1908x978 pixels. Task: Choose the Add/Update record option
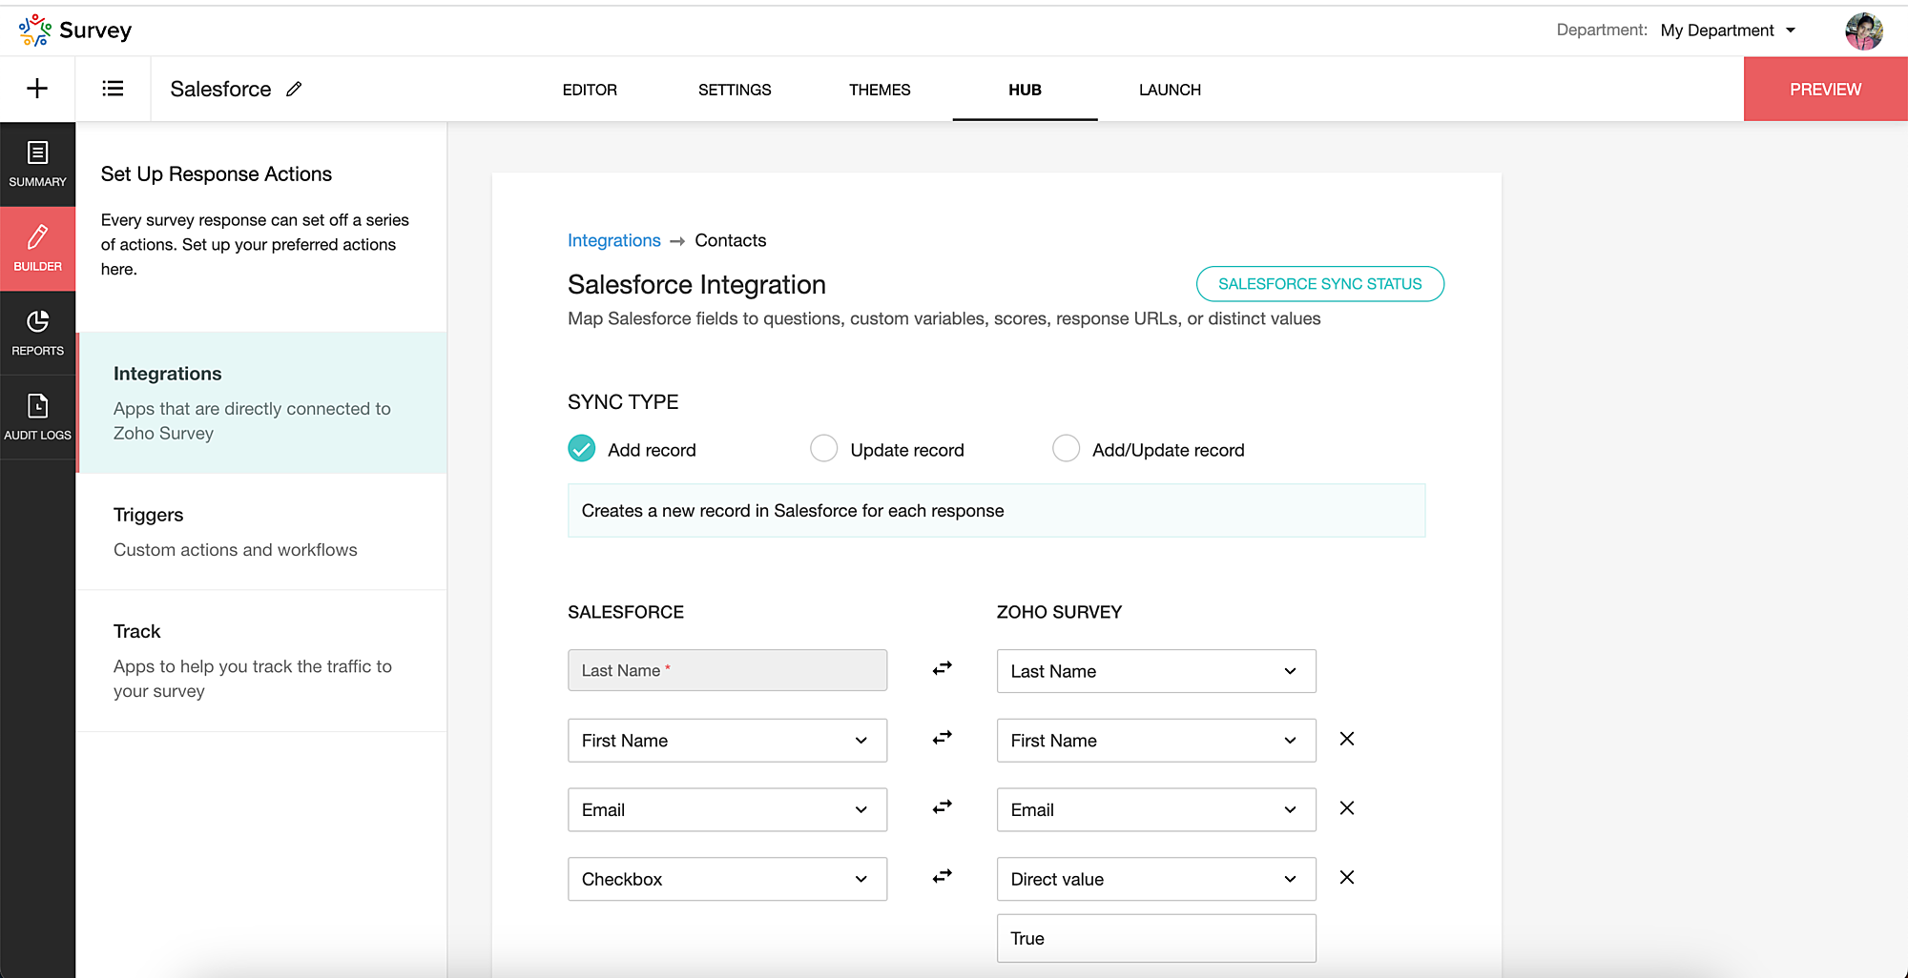coord(1066,449)
